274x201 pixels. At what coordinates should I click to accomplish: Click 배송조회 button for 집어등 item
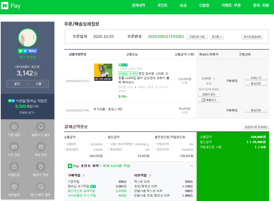coord(256,84)
